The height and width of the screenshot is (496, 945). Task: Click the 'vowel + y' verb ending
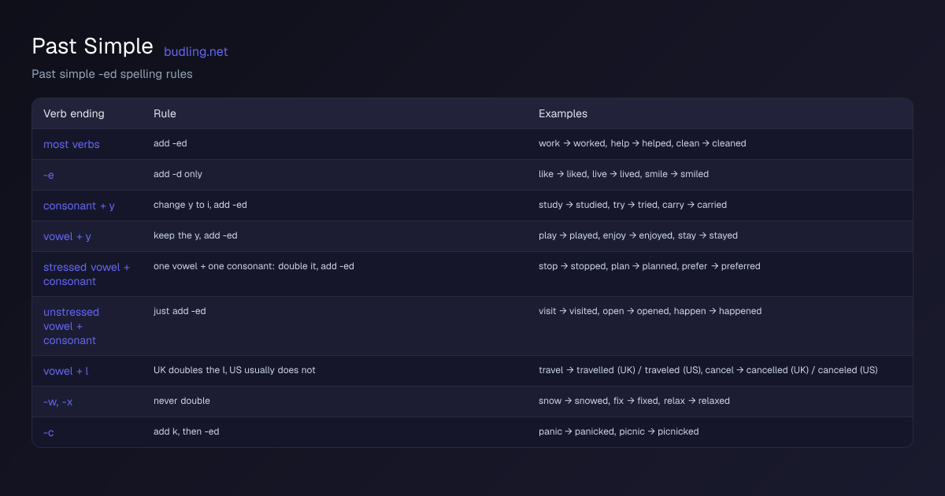tap(68, 236)
